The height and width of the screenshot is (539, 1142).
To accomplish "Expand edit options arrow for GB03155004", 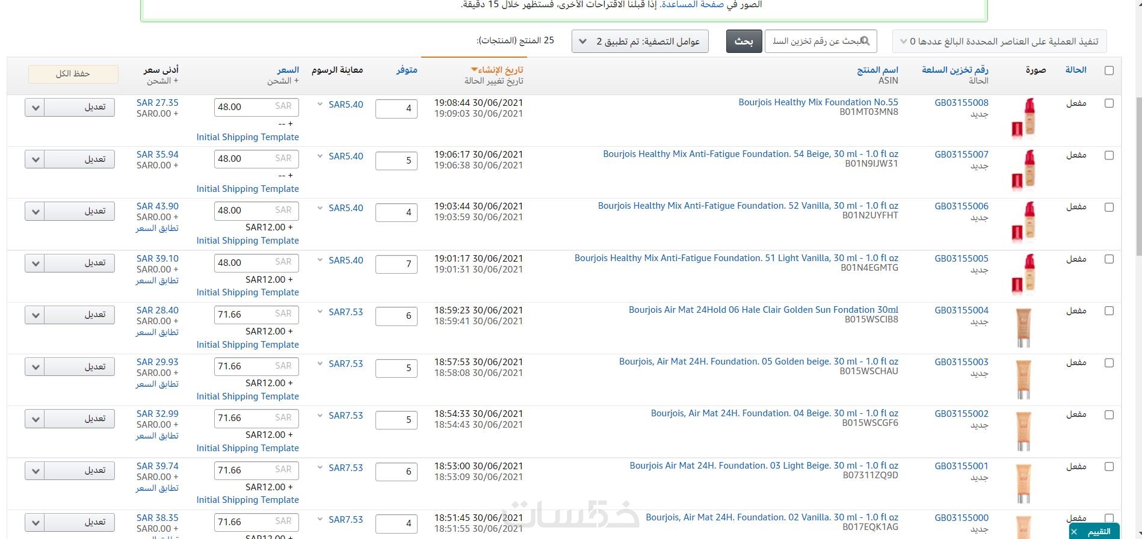I will coord(35,315).
